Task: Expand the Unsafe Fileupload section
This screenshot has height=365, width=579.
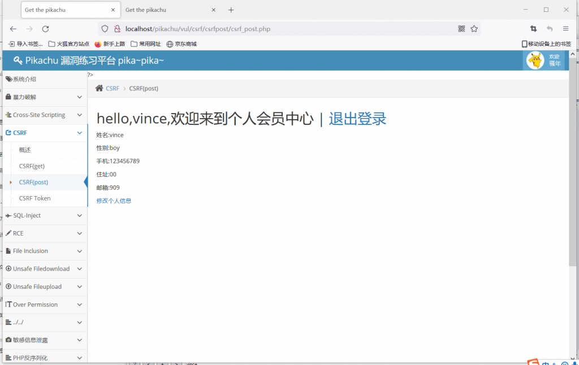Action: [44, 286]
